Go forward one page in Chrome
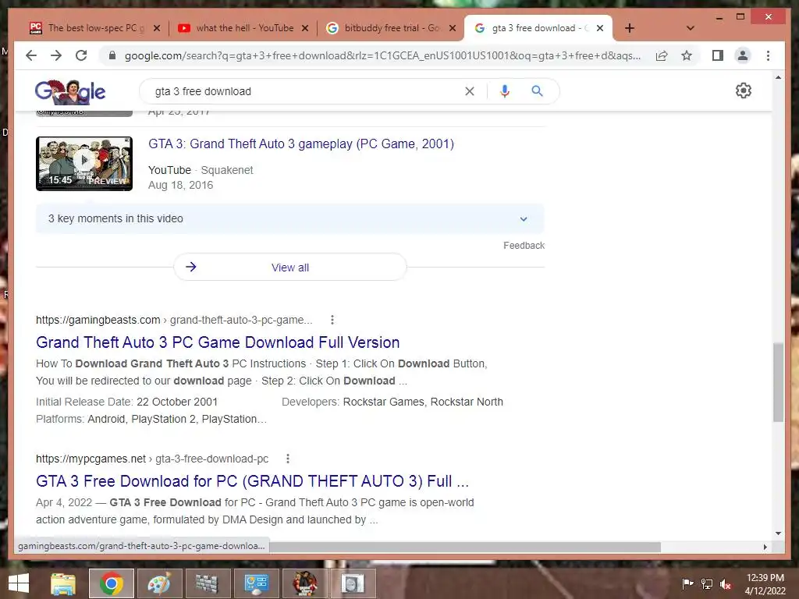This screenshot has width=799, height=599. tap(56, 55)
